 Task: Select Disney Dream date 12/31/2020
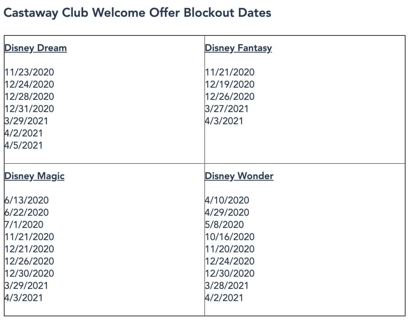click(29, 109)
